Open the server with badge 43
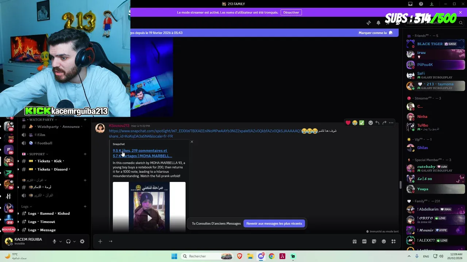This screenshot has height=262, width=467. 8,208
